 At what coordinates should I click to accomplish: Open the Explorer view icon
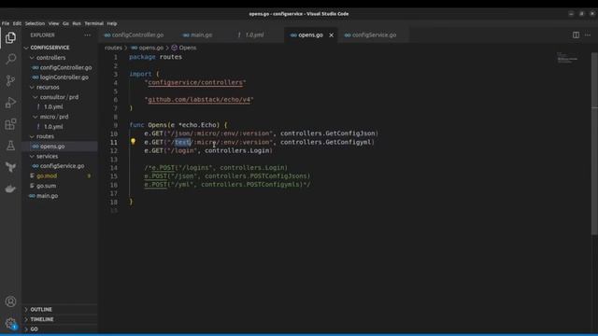tap(10, 37)
